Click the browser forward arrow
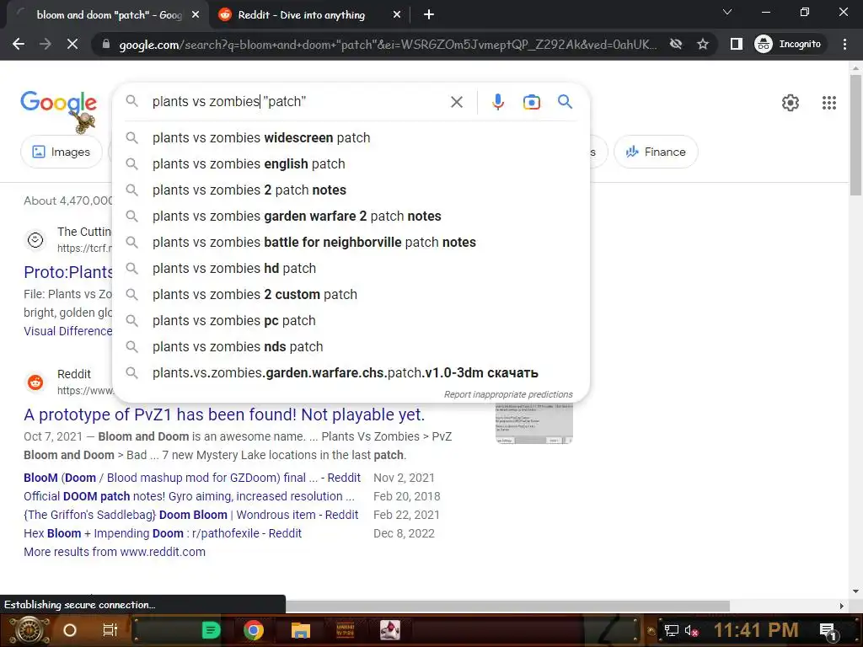The width and height of the screenshot is (863, 647). 46,44
